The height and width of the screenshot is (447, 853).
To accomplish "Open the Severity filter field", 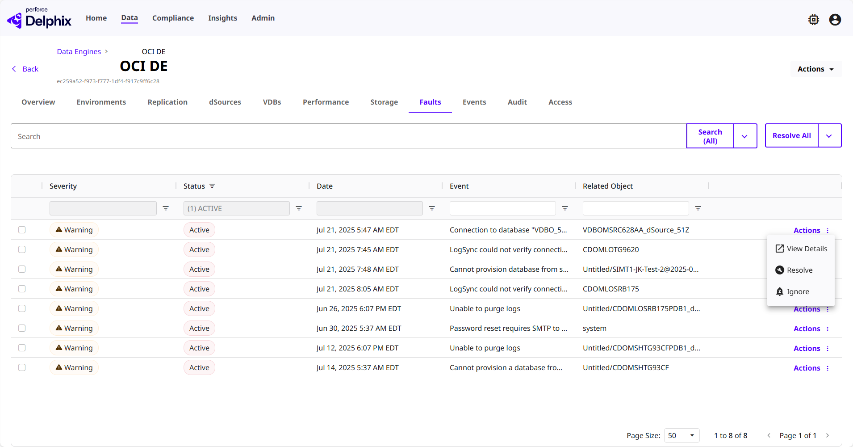I will point(103,208).
